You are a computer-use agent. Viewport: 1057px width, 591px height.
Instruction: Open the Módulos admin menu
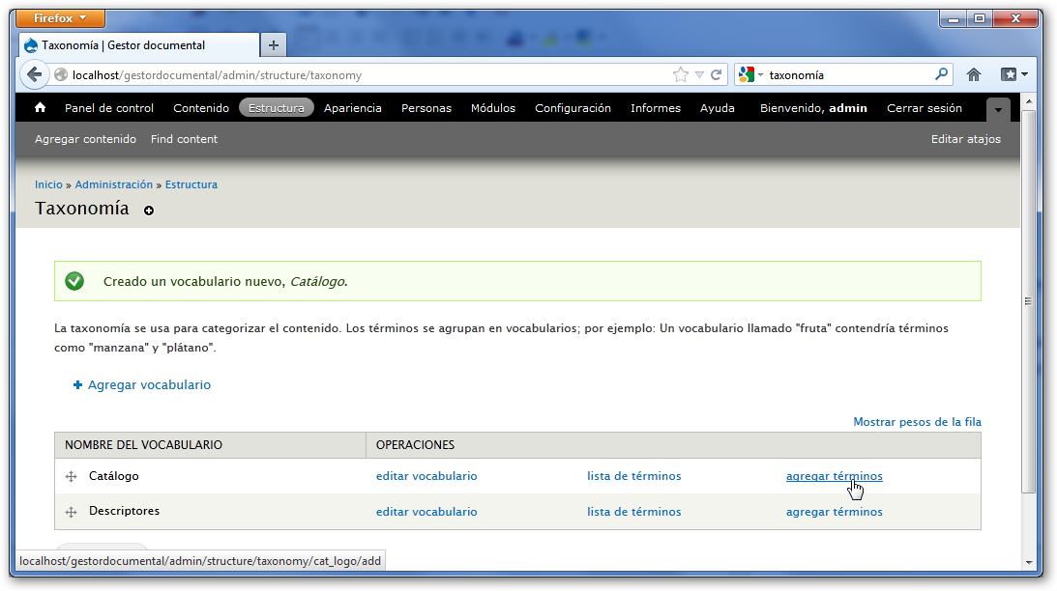493,108
